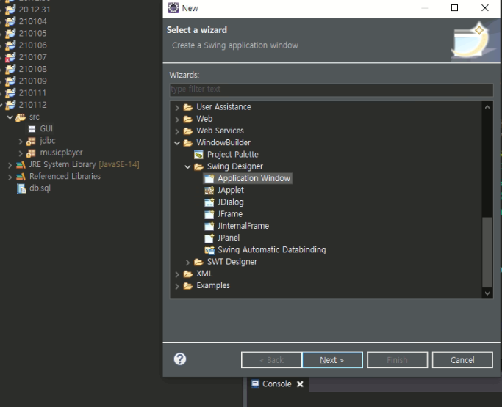Click the db.sql file icon
This screenshot has width=502, height=407.
(21, 188)
